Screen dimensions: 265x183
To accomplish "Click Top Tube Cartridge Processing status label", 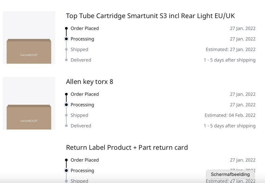I will click(x=82, y=39).
